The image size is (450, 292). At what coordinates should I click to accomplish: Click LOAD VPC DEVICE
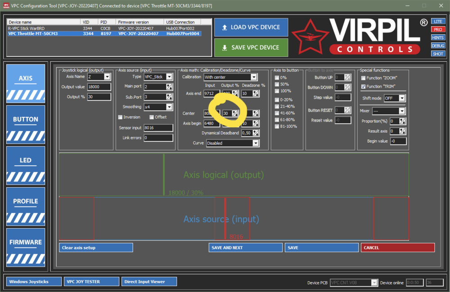click(x=251, y=27)
